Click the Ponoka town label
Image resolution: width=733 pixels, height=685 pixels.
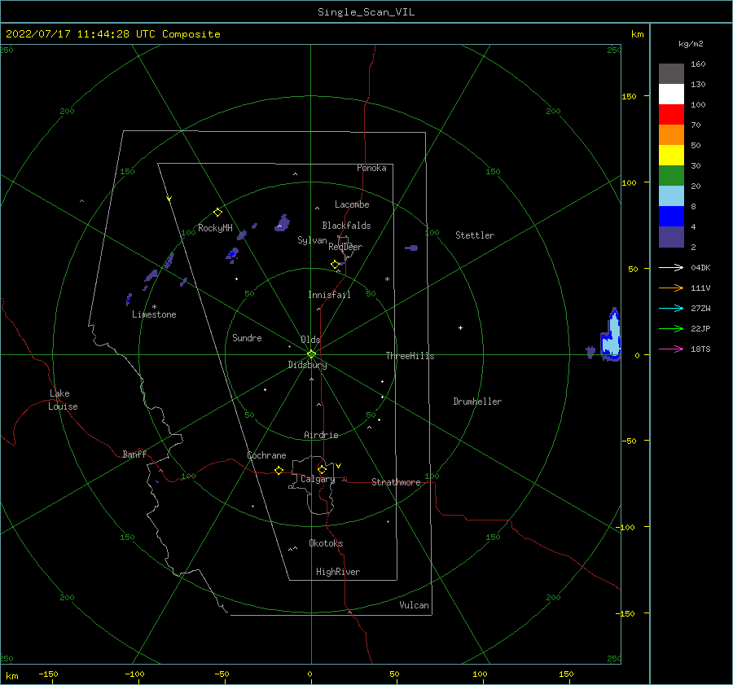(371, 168)
